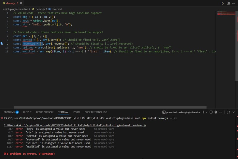Split the editor to the right
Image resolution: width=238 pixels, height=159 pixels.
228,3
